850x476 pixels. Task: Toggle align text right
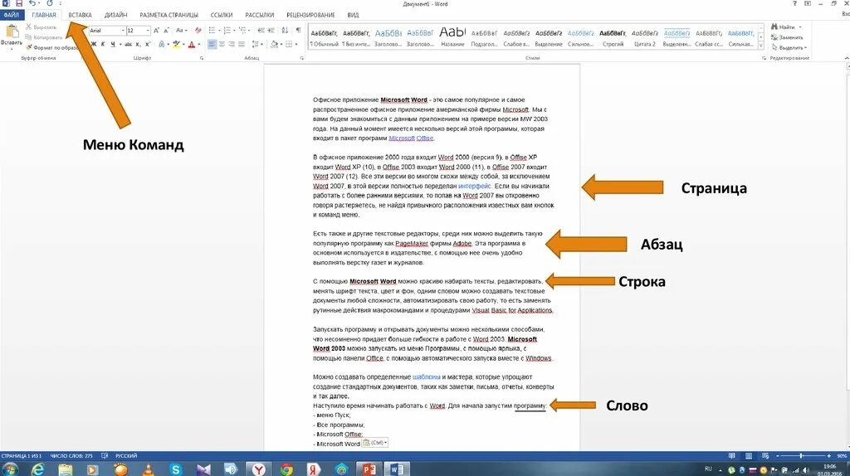tap(232, 45)
